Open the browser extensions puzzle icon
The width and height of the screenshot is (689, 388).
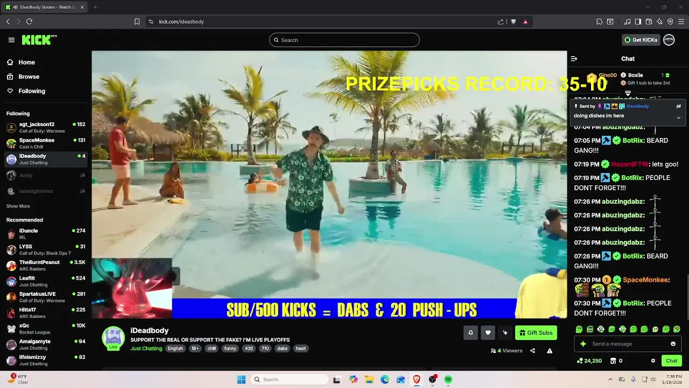[x=599, y=22]
